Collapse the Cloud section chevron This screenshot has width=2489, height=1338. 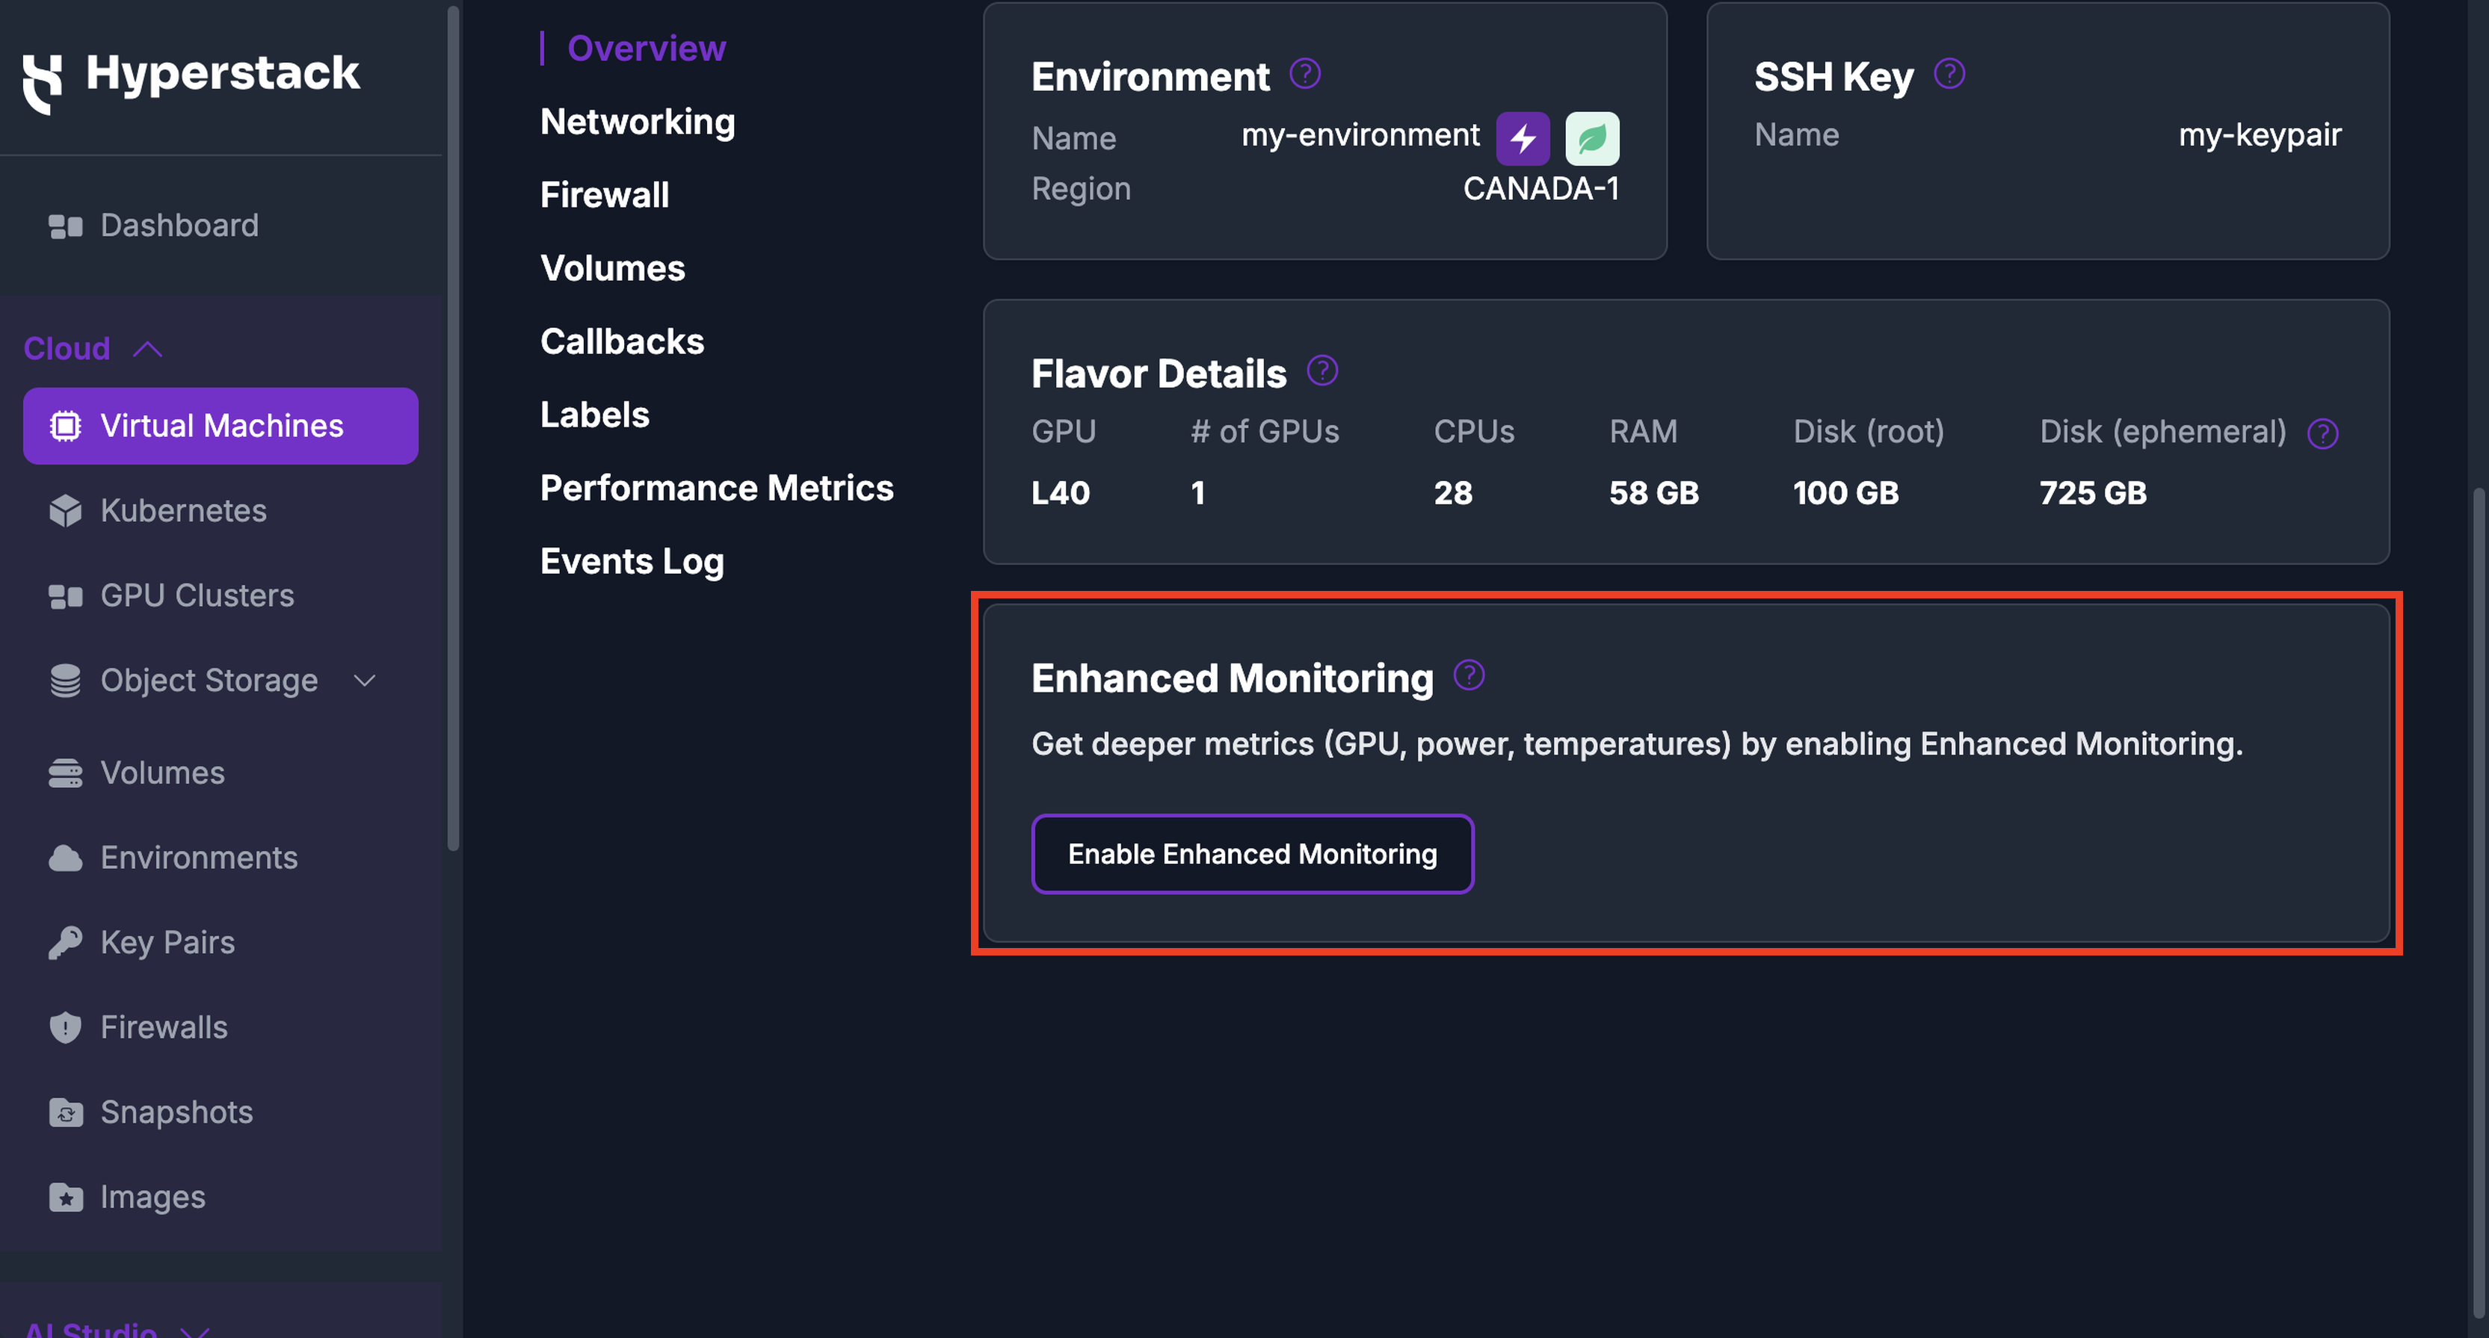tap(148, 349)
